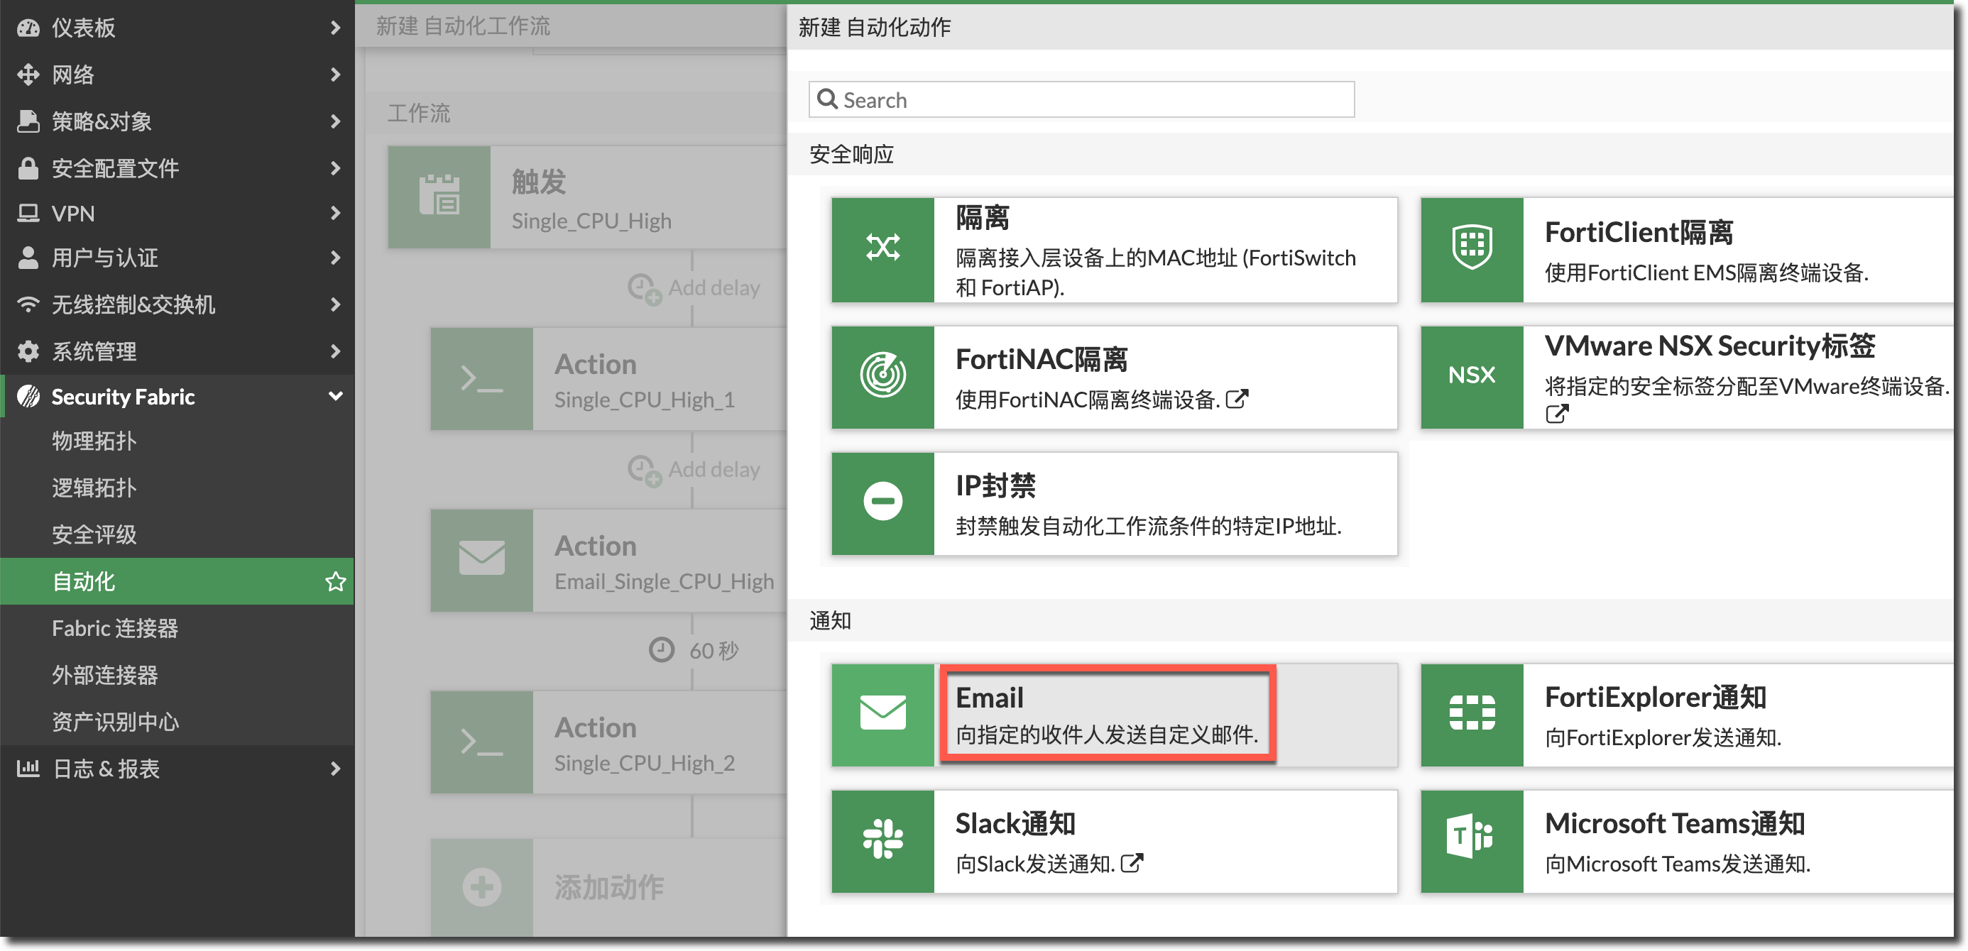Choose the Slack通知 action

[x=1115, y=841]
